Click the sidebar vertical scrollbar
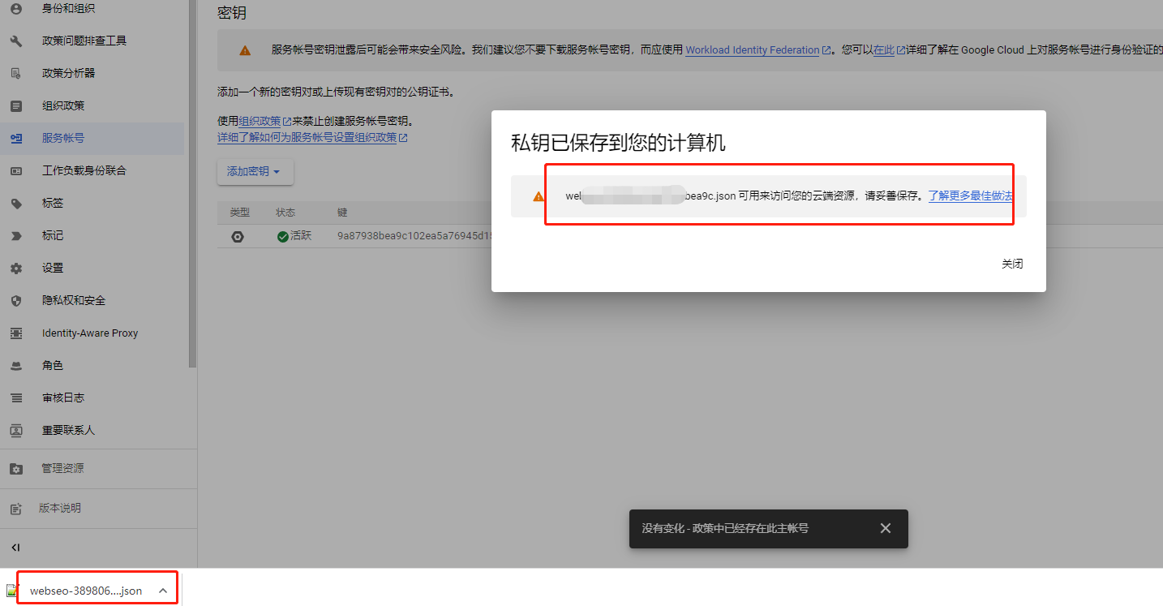1163x606 pixels. 192,183
